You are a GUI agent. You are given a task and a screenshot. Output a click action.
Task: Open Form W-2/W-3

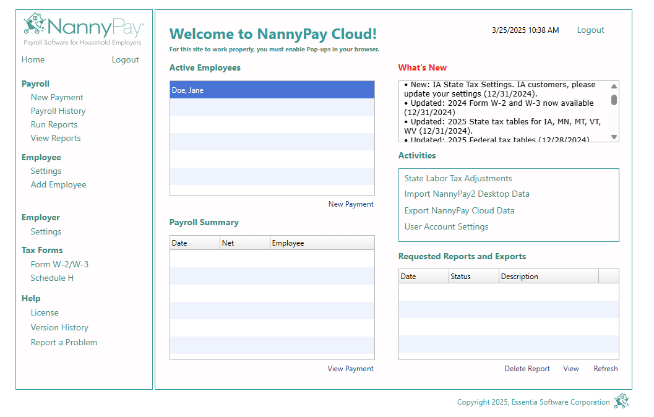tap(59, 264)
